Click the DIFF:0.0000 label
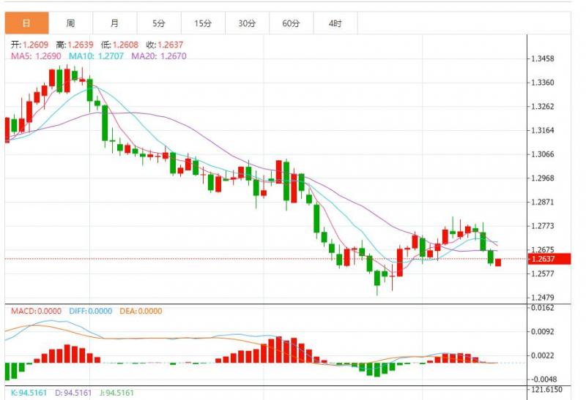Viewport: 586px width, 400px height. point(90,312)
